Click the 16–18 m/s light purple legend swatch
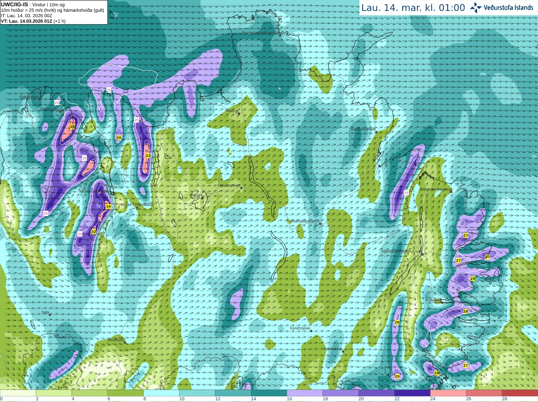 point(305,393)
